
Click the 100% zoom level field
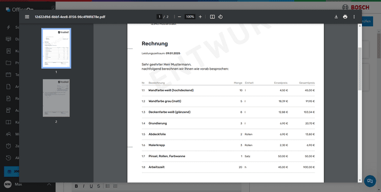click(x=190, y=17)
